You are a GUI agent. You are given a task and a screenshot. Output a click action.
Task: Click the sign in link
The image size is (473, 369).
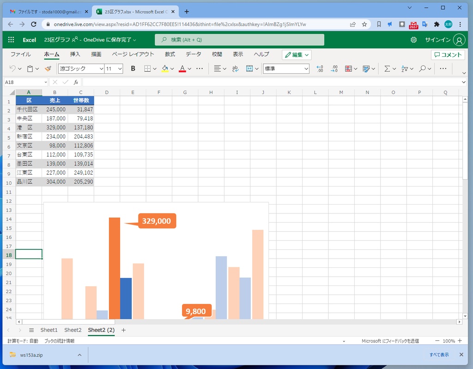[x=438, y=40]
